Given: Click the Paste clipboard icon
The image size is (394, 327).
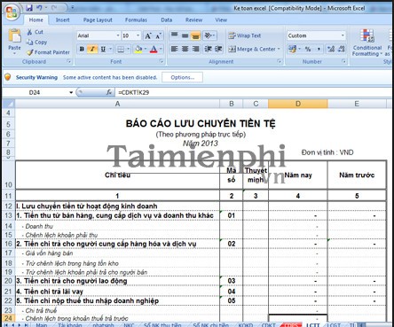Looking at the screenshot, I should click(x=14, y=36).
